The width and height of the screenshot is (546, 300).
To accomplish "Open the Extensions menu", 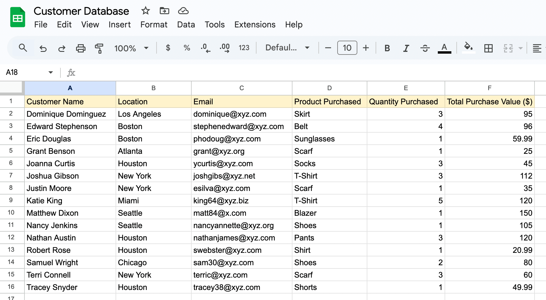I will (x=255, y=25).
